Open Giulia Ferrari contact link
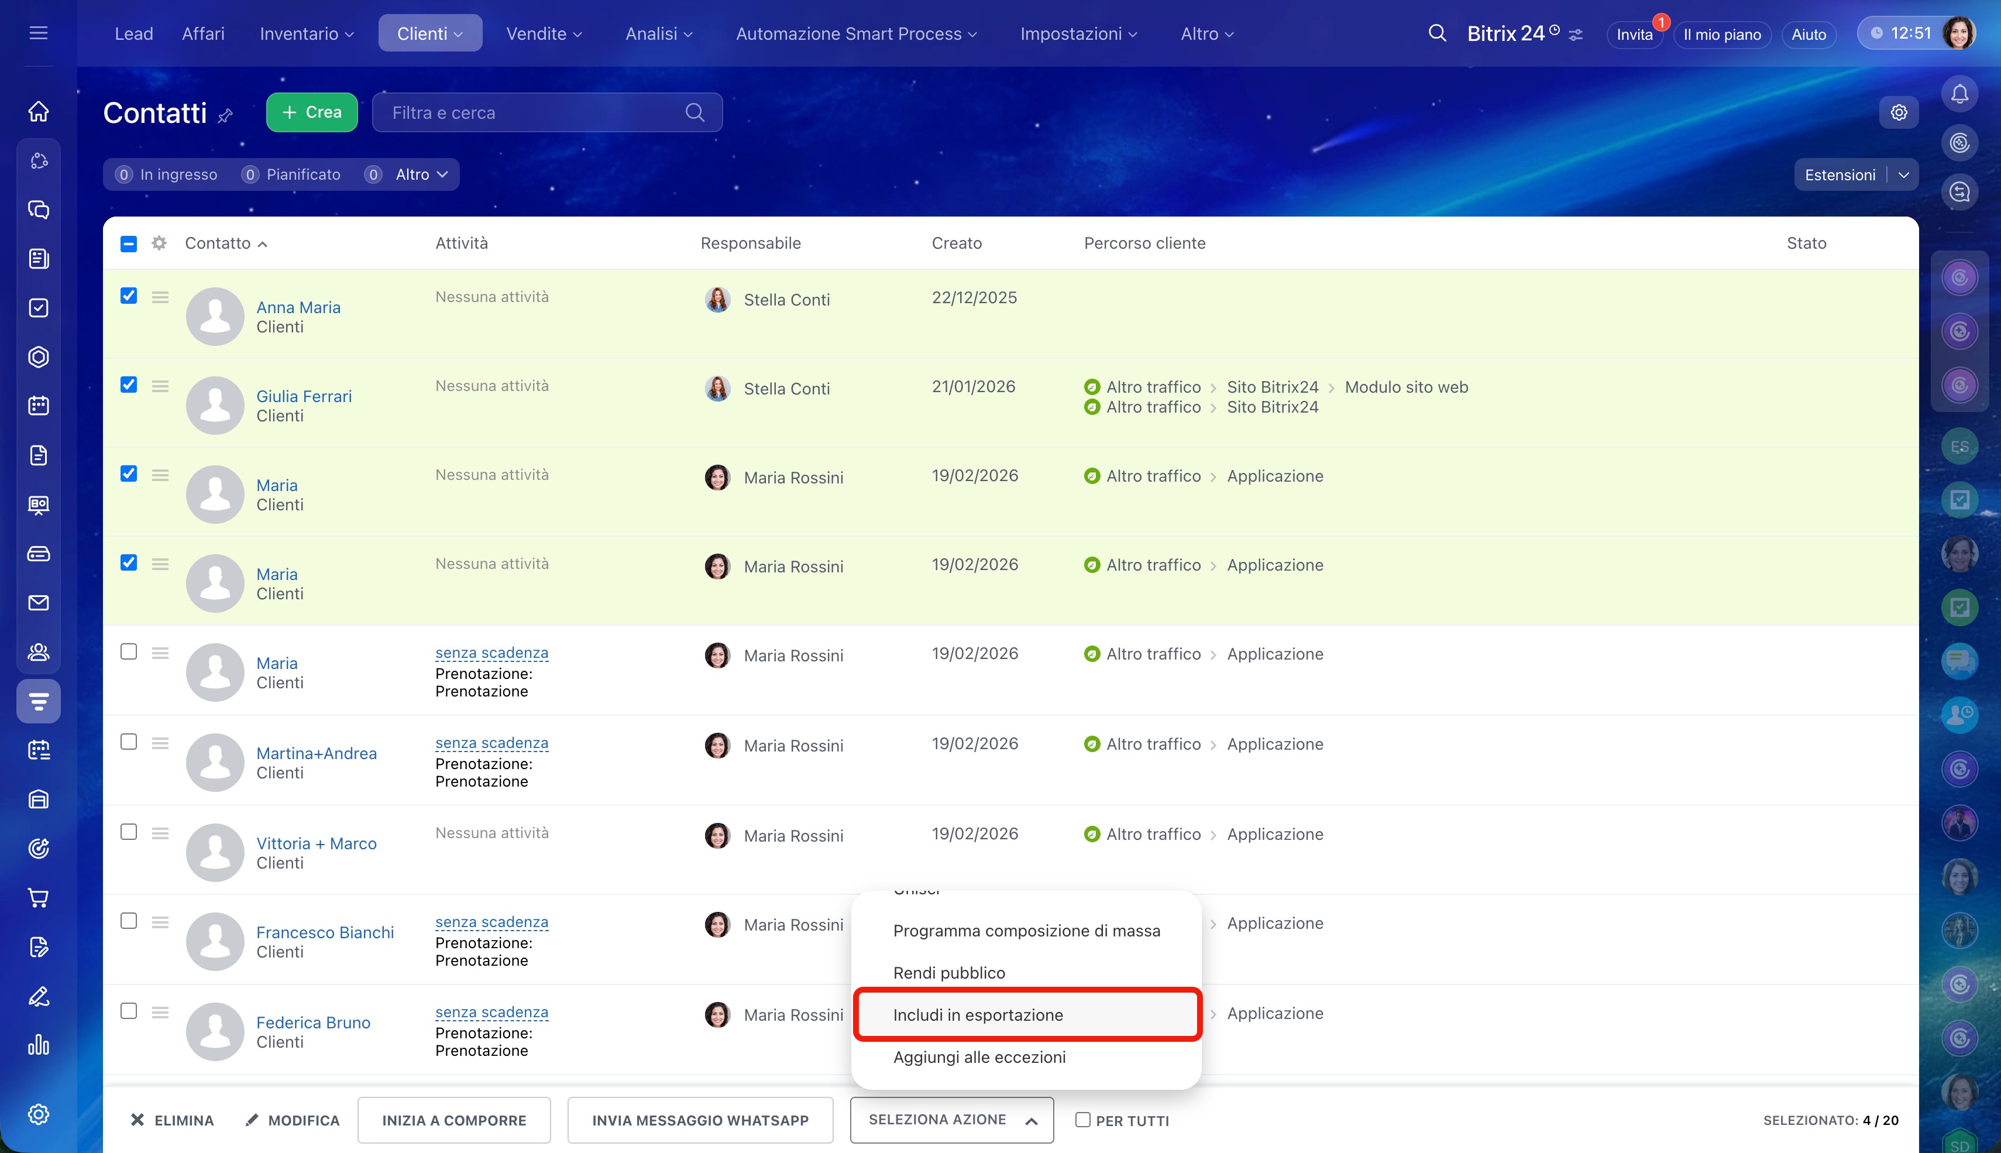 tap(304, 396)
